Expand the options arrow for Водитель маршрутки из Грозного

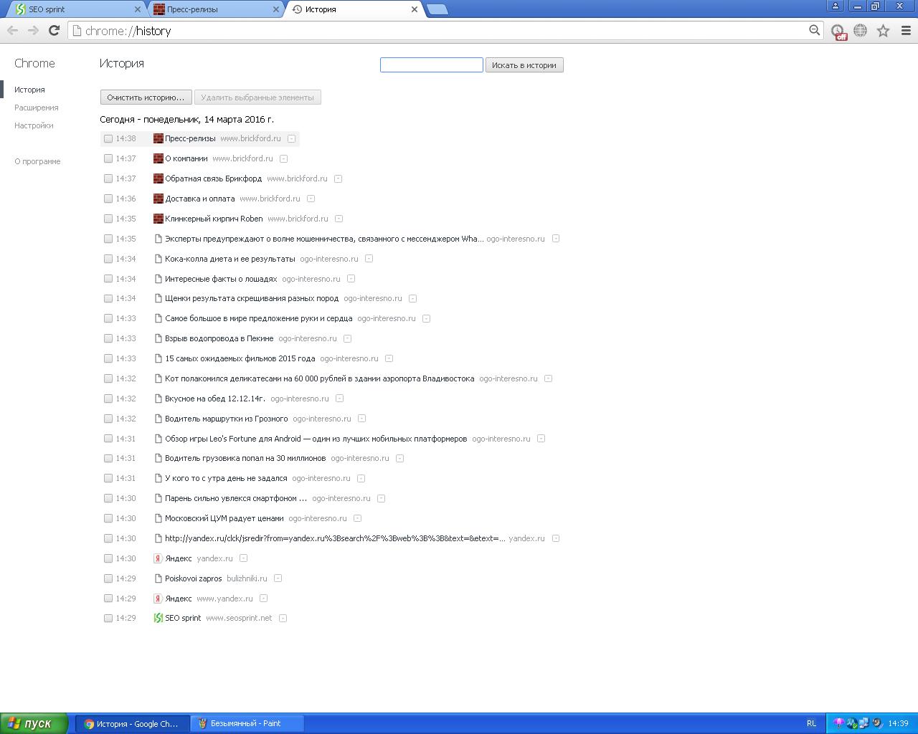361,419
